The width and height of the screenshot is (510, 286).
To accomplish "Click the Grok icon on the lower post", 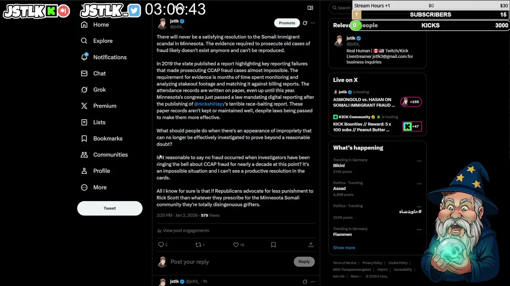I will [305, 282].
